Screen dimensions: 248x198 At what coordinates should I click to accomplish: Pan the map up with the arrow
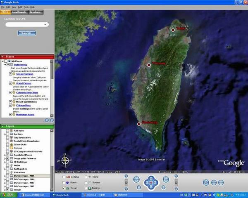click(x=151, y=179)
